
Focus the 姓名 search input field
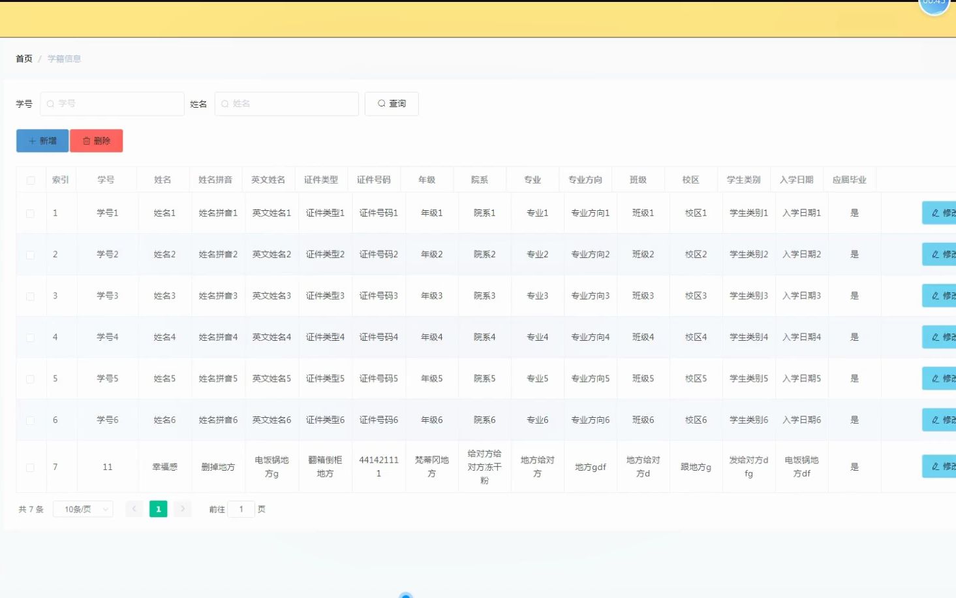click(286, 104)
